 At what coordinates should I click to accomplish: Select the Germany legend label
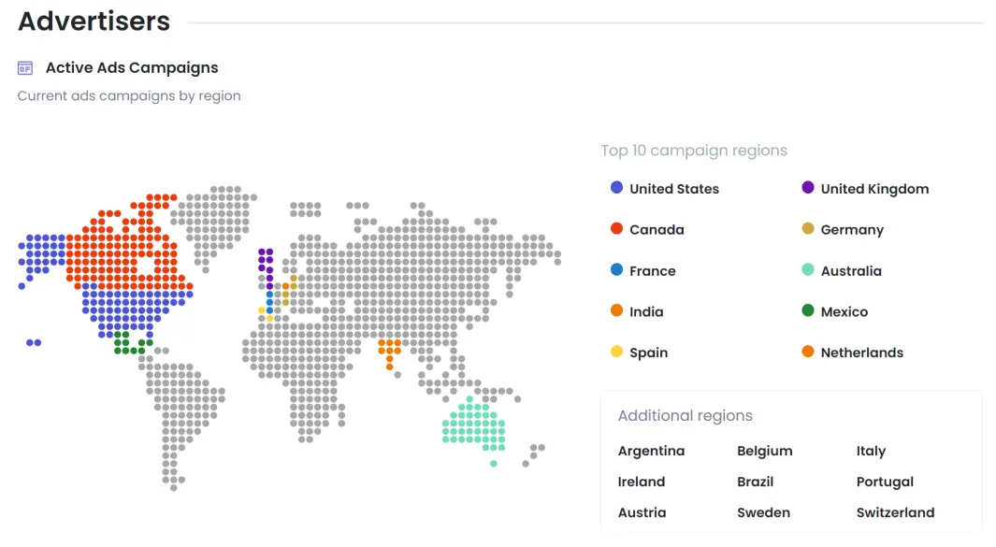(852, 230)
